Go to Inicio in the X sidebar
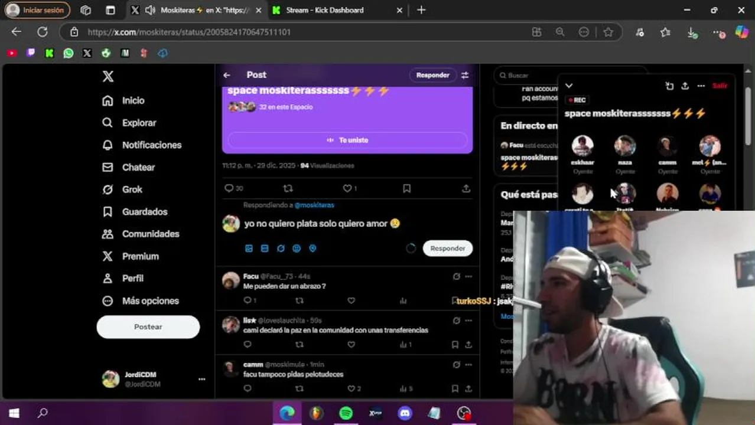755x425 pixels. (x=123, y=100)
